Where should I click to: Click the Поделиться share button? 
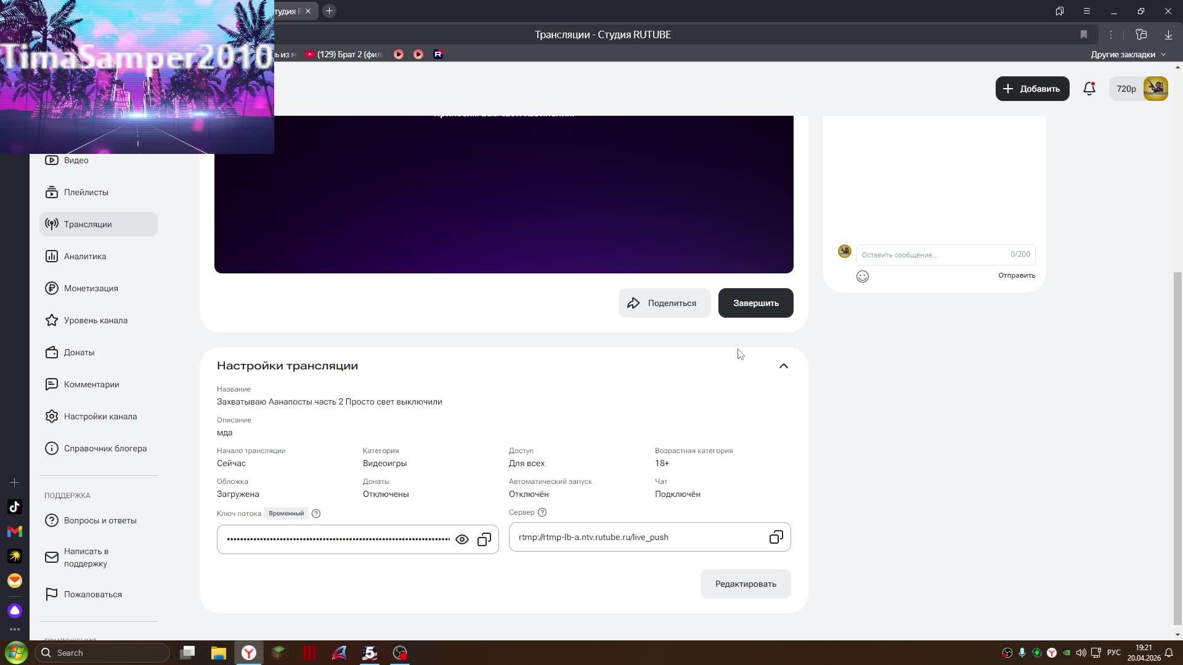click(664, 303)
